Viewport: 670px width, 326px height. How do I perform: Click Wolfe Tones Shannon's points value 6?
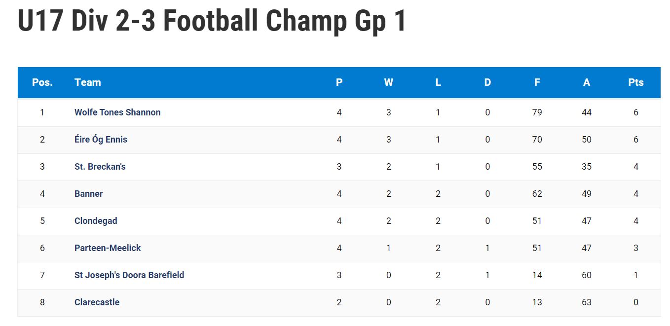(636, 112)
